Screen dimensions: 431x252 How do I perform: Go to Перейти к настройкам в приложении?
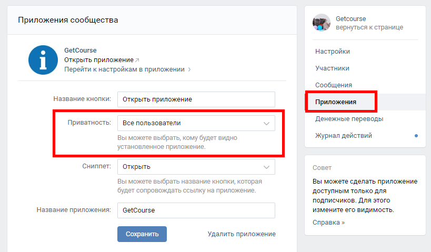pyautogui.click(x=124, y=69)
